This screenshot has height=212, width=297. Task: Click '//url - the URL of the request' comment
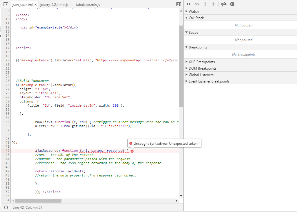(x=64, y=155)
